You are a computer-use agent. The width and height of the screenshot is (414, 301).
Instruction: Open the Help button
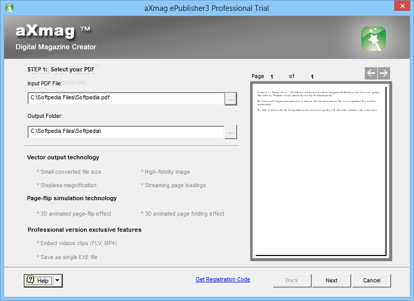click(x=39, y=281)
